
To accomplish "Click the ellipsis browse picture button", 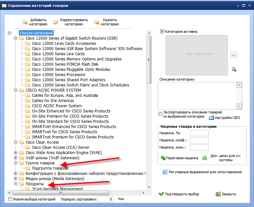I will (x=234, y=55).
